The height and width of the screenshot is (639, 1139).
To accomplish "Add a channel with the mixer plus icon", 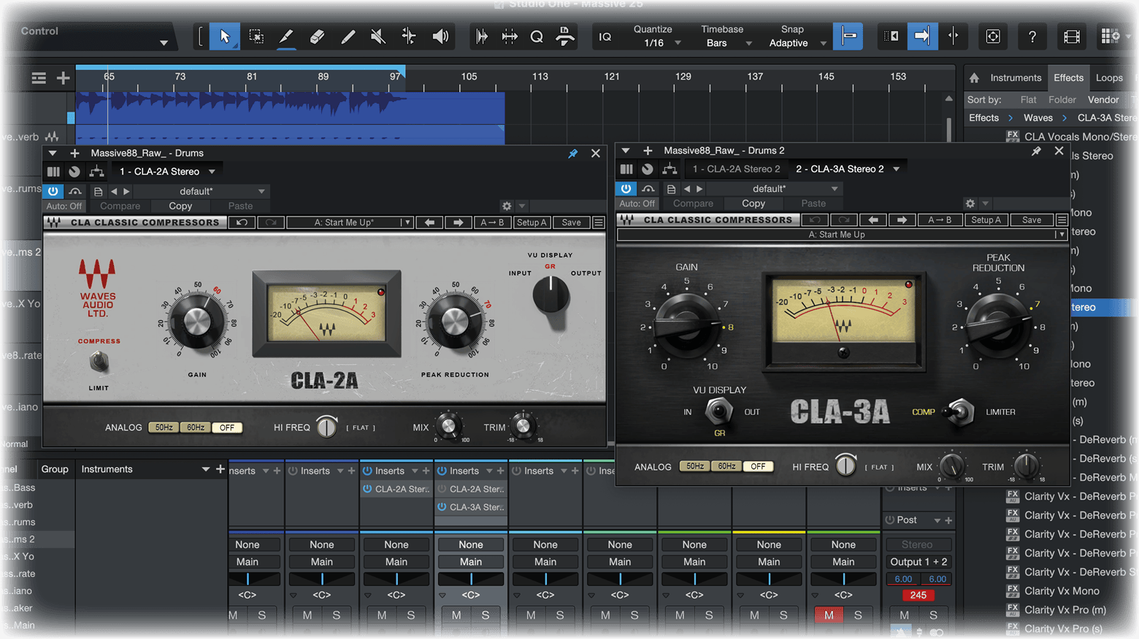I will click(x=220, y=469).
